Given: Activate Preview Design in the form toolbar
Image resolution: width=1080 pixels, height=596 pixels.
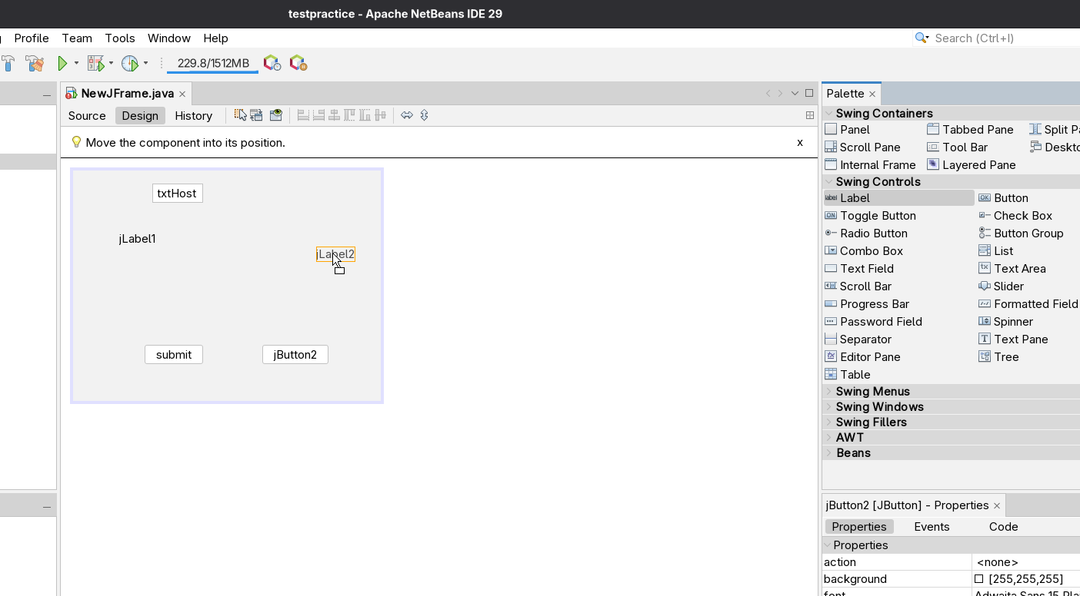Looking at the screenshot, I should (x=276, y=114).
